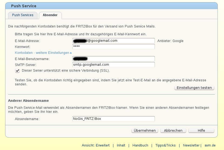Focus the Kennwort password field
Image resolution: width=224 pixels, height=150 pixels.
[113, 47]
